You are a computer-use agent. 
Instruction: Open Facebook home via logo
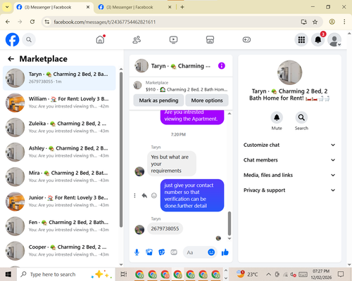pyautogui.click(x=12, y=39)
